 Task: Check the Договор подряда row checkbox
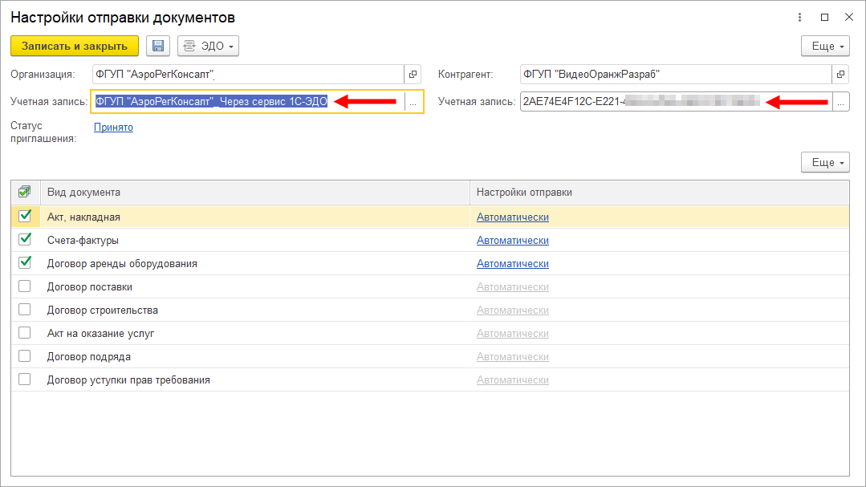tap(25, 356)
